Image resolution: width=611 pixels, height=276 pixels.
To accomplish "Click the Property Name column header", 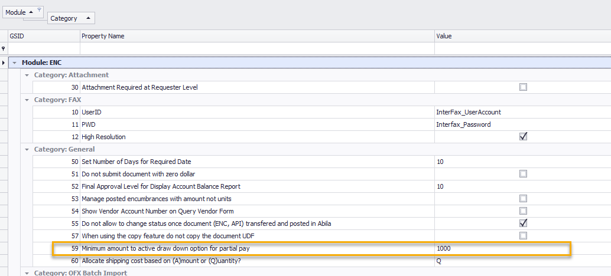I will (256, 36).
